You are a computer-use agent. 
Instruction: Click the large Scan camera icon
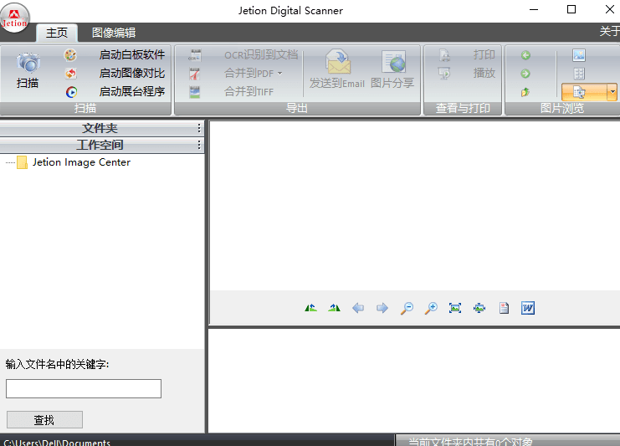pos(28,64)
